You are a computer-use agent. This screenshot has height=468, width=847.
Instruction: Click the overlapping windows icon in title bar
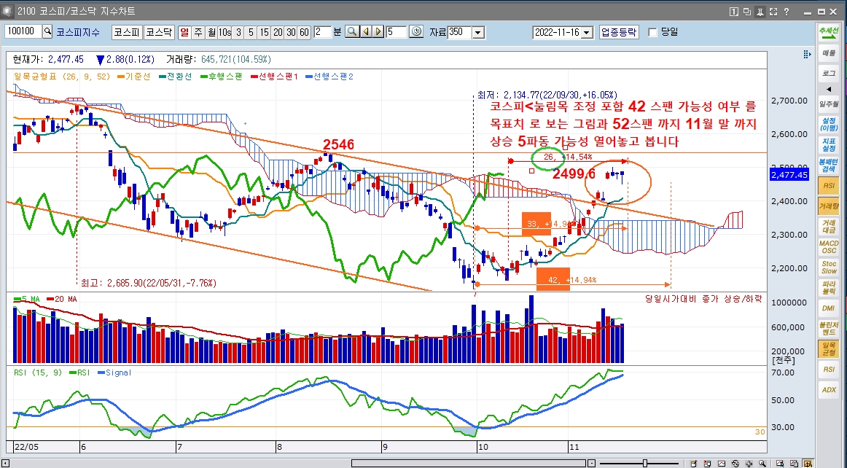coord(747,12)
